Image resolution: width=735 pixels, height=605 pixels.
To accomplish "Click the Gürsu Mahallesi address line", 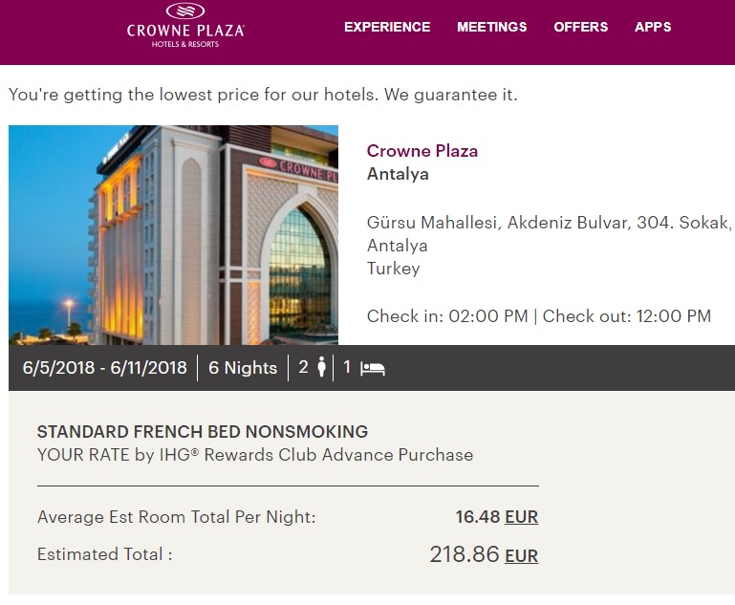I will tap(549, 223).
